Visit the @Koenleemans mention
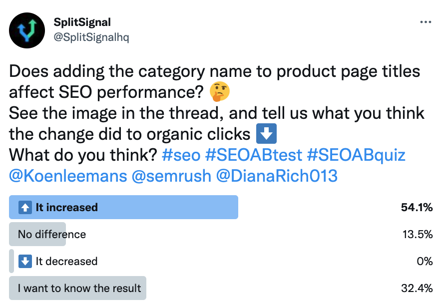 (x=68, y=176)
